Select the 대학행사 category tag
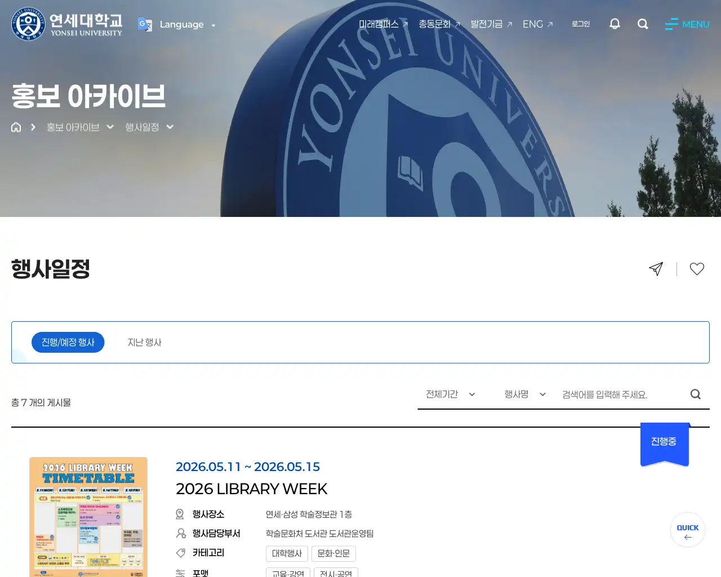This screenshot has width=721, height=577. coord(287,554)
